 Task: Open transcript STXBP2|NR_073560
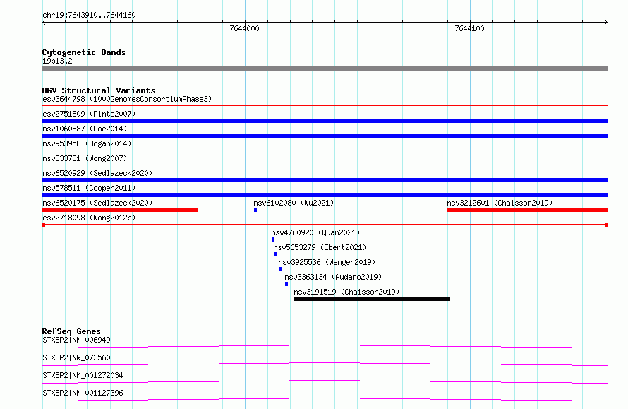pyautogui.click(x=76, y=357)
